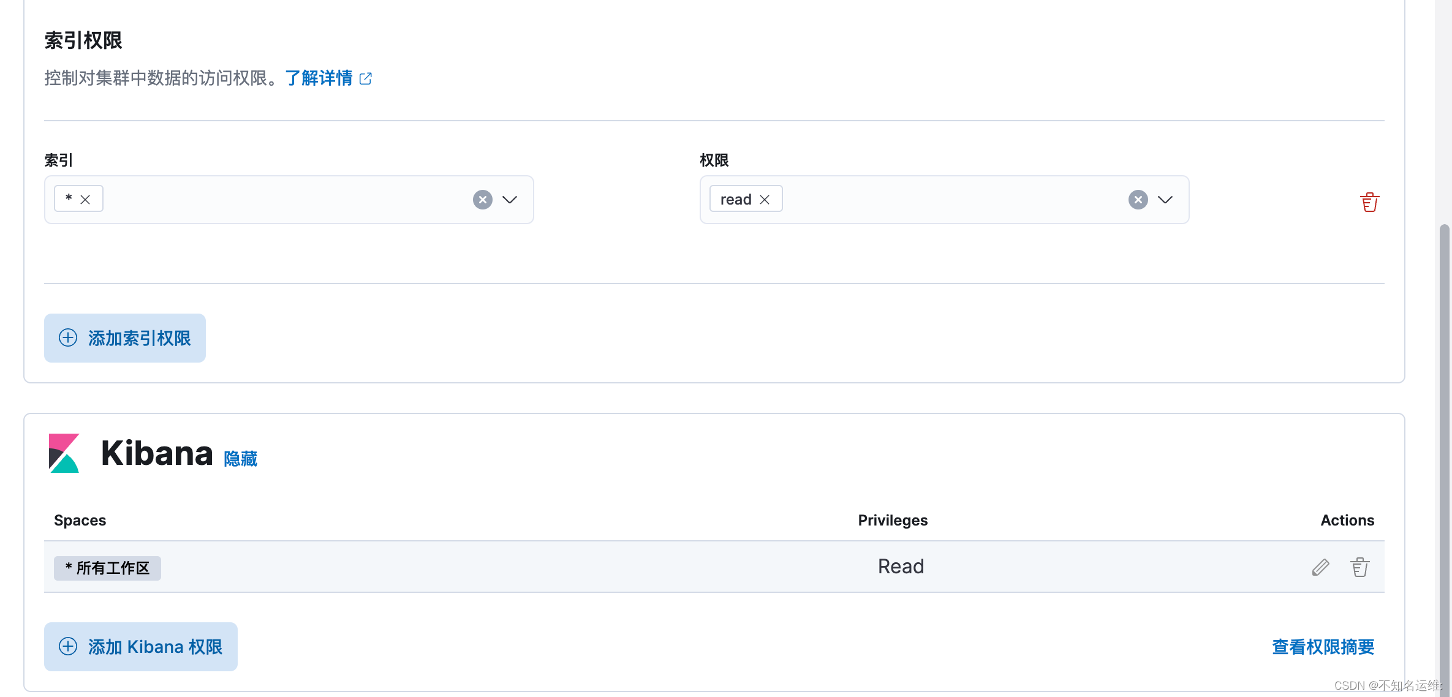This screenshot has width=1452, height=697.
Task: Clear all selections in the 索引 field
Action: click(483, 200)
